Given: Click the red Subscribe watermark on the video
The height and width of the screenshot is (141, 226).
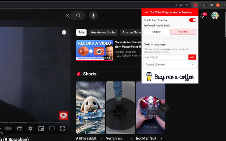Looking at the screenshot, I should pos(64,116).
